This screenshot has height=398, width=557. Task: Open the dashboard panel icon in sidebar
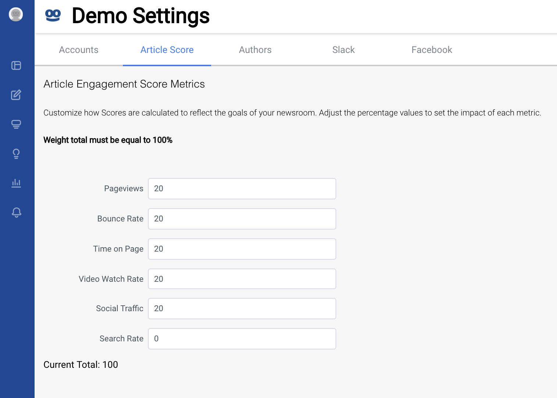coord(17,65)
